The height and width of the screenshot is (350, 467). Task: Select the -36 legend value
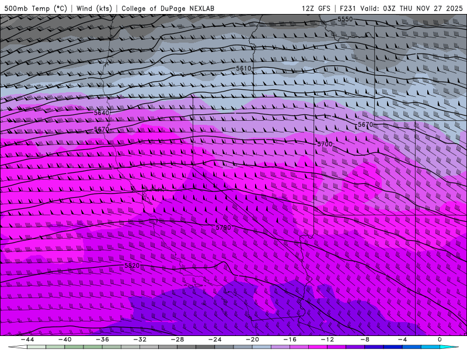click(x=103, y=339)
